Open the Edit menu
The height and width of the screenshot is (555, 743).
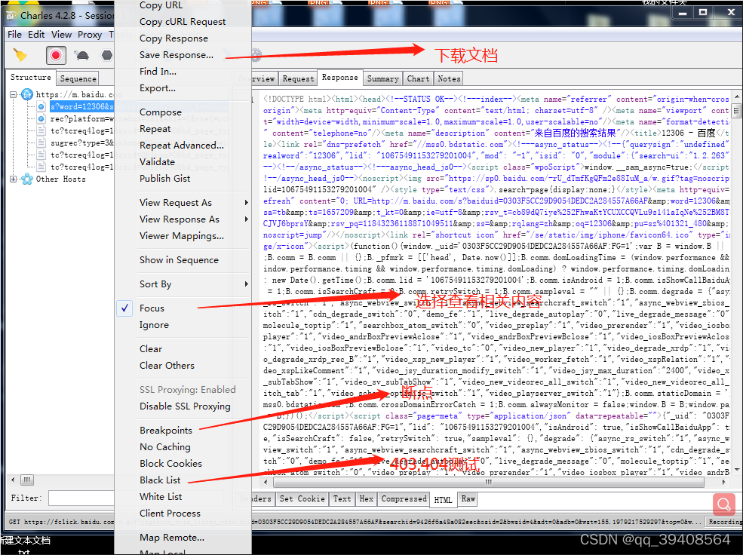(x=36, y=35)
